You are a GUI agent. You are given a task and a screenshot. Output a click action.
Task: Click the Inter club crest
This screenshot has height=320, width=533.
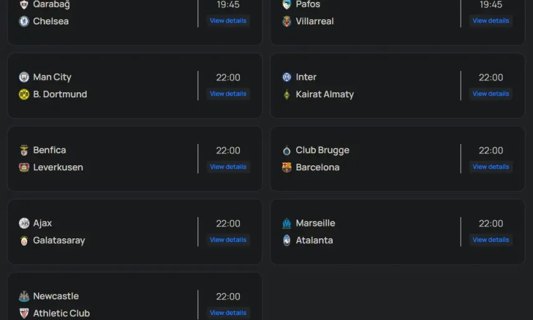[287, 77]
